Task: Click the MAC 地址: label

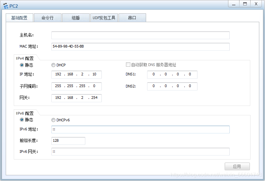Action: click(29, 46)
